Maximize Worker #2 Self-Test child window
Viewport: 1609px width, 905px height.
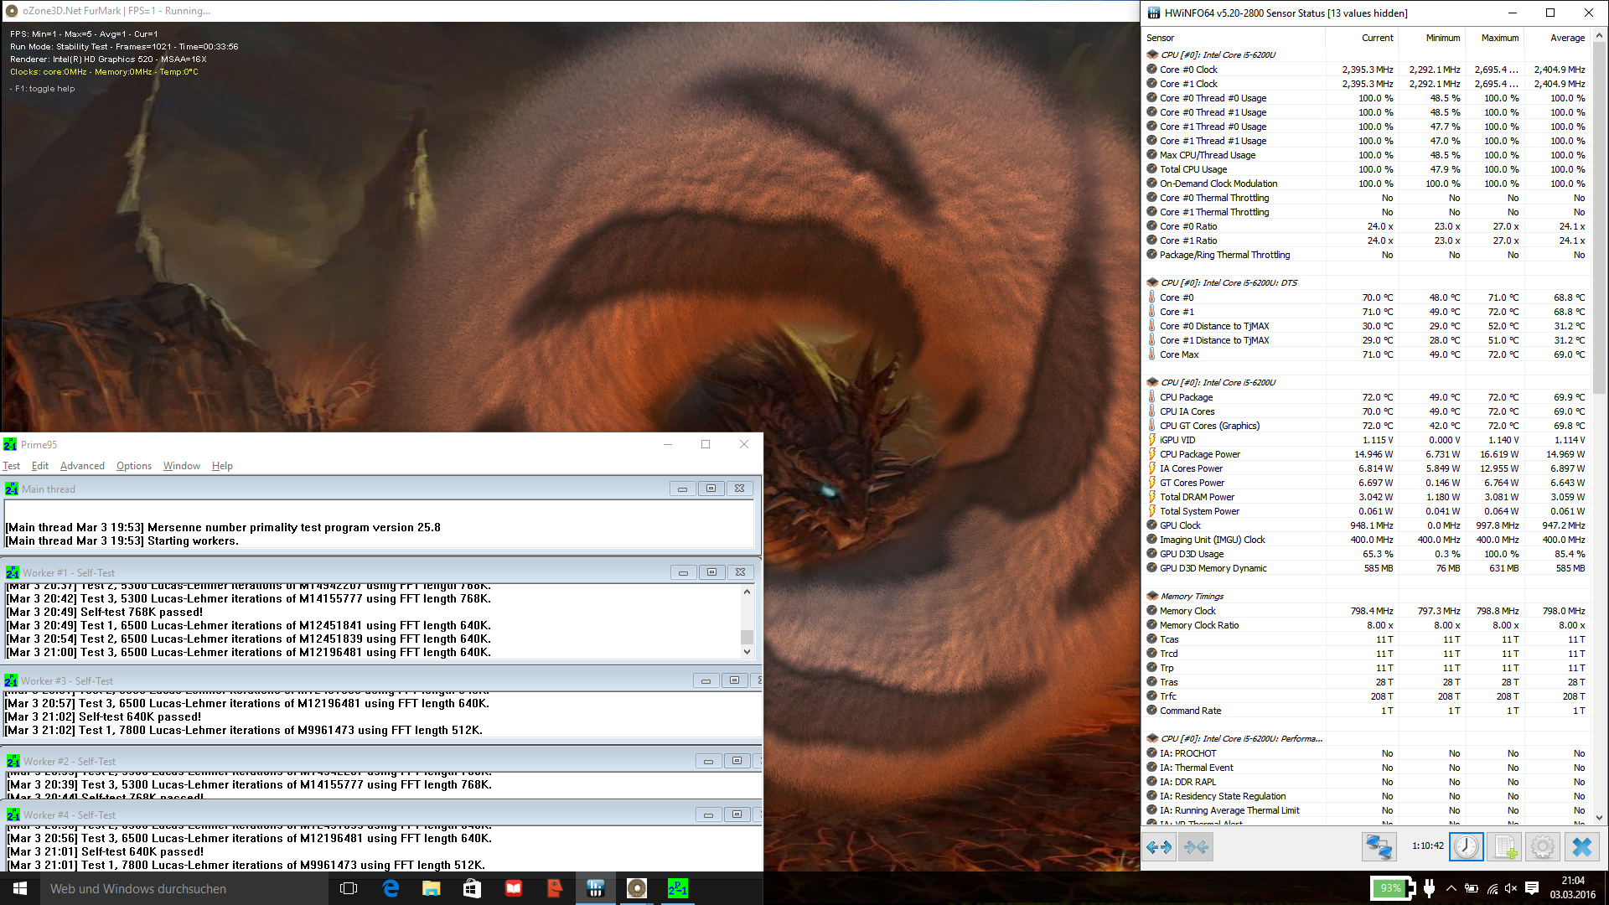click(x=737, y=761)
